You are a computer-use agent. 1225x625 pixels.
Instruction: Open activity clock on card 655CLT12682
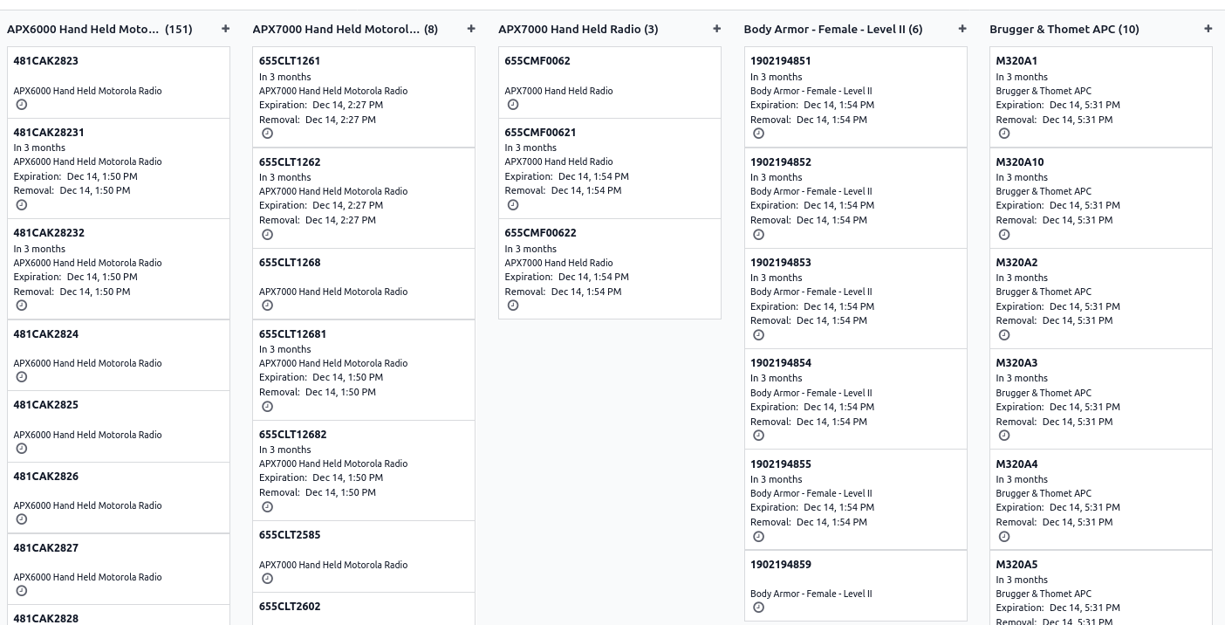268,507
